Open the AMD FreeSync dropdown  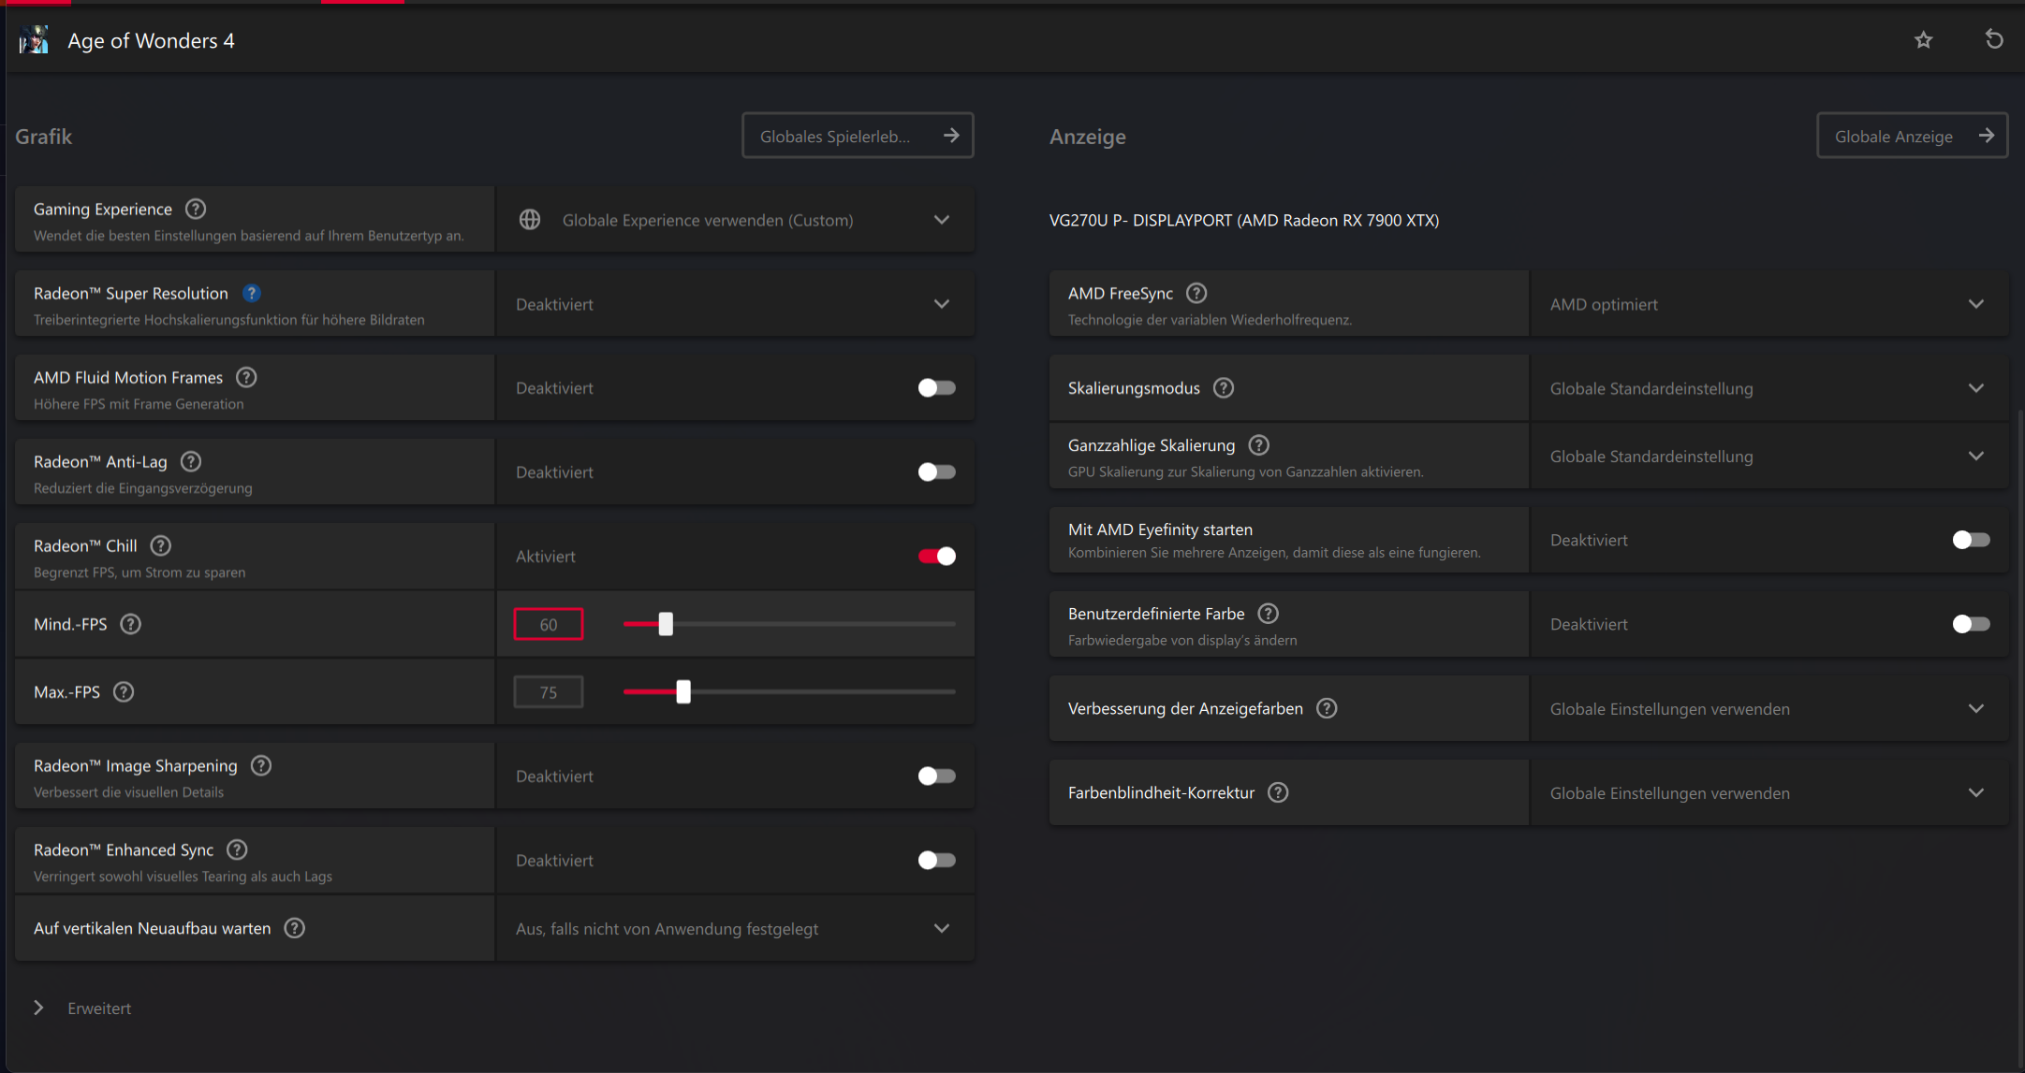pyautogui.click(x=1769, y=304)
